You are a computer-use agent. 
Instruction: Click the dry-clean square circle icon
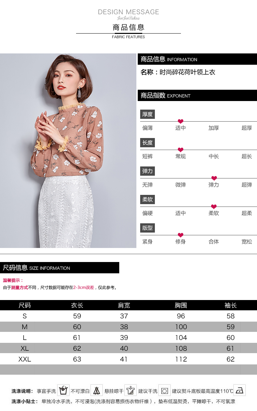pyautogui.click(x=164, y=390)
